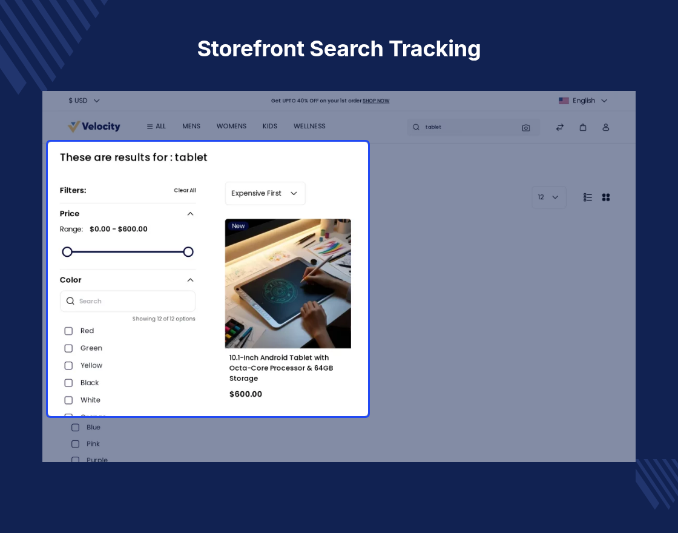Open the WOMENS category
Viewport: 678px width, 533px height.
(231, 127)
